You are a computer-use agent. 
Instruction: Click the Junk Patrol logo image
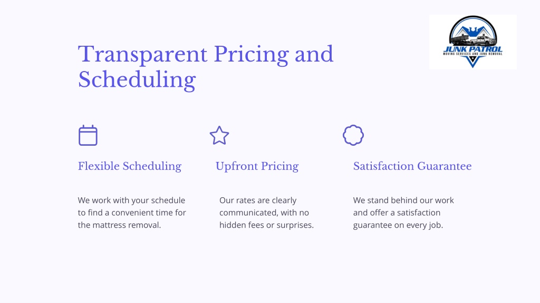coord(473,42)
